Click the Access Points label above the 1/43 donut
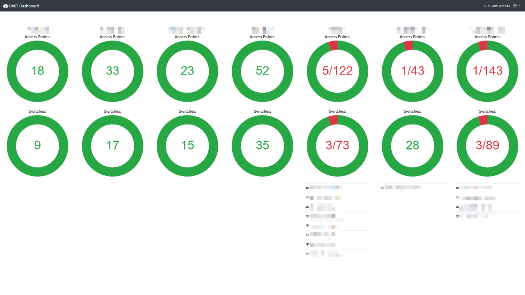Image resolution: width=525 pixels, height=295 pixels. point(412,36)
